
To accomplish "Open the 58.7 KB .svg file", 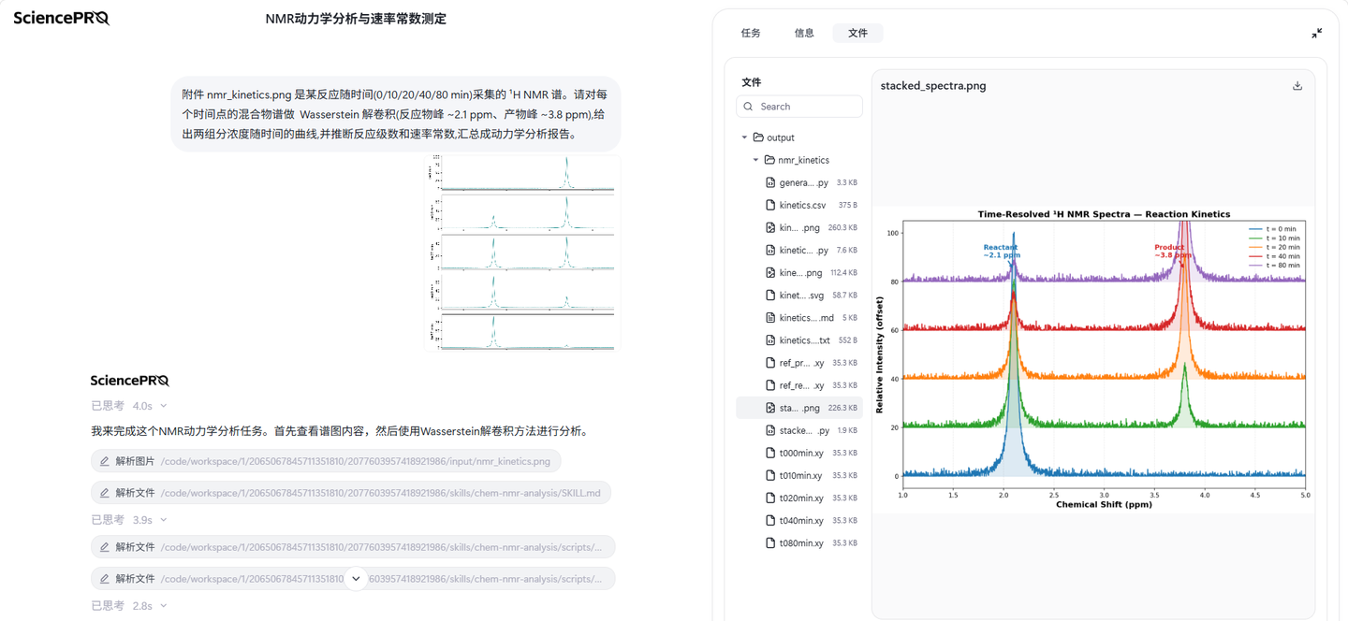I will (799, 295).
